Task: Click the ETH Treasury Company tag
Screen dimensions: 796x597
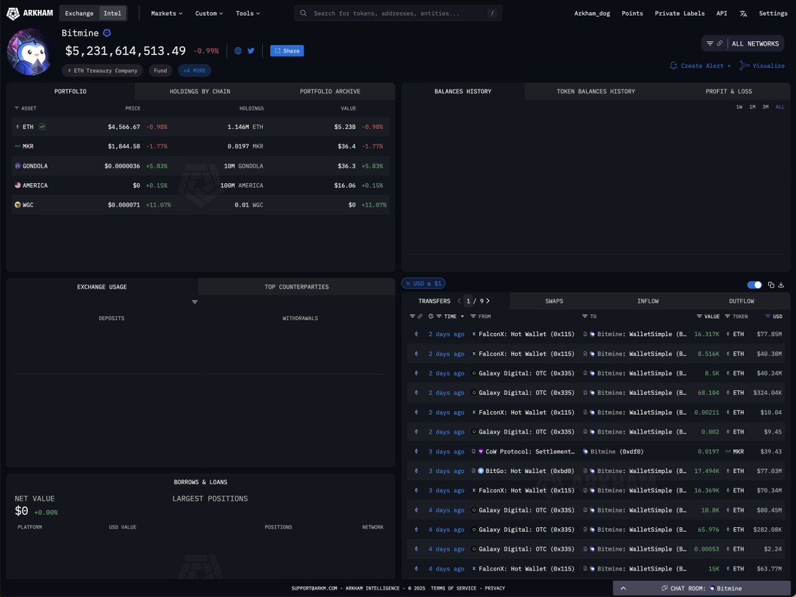Action: (x=102, y=70)
